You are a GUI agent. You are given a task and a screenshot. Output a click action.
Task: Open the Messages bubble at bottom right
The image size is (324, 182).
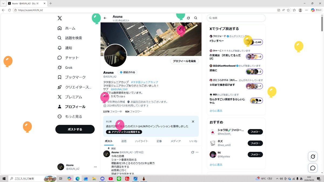[313, 168]
